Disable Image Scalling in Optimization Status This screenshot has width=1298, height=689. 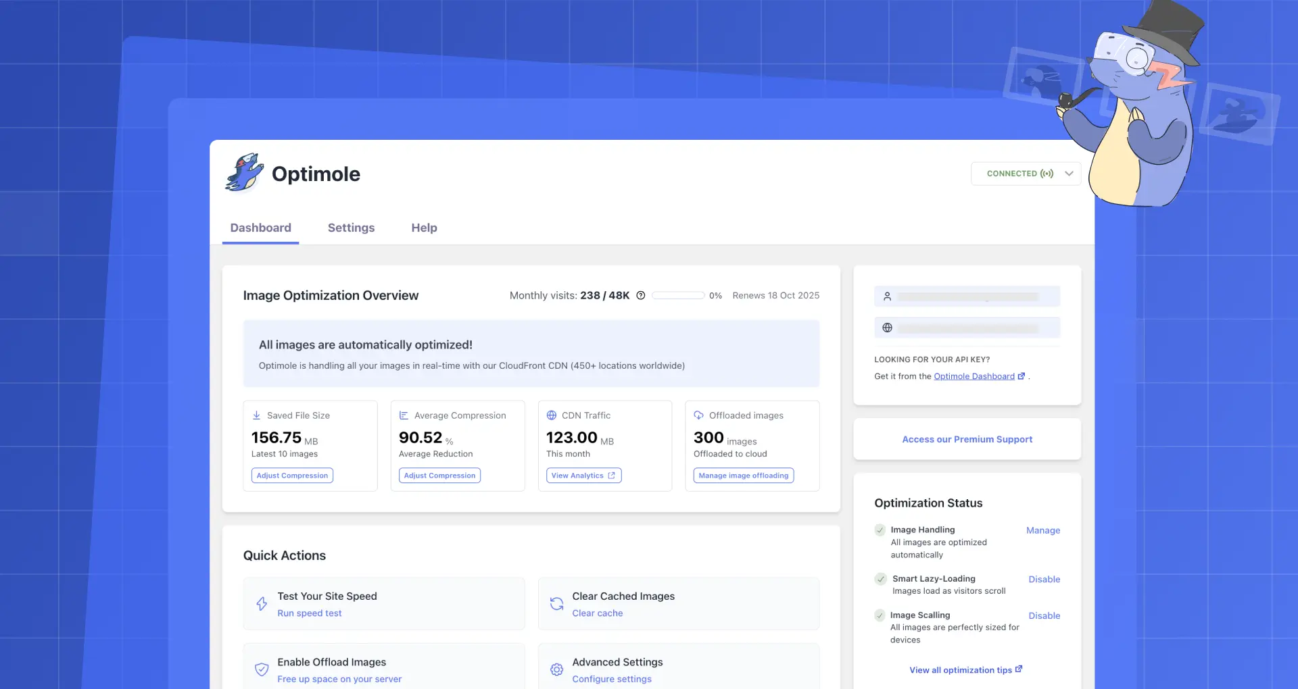click(1044, 615)
